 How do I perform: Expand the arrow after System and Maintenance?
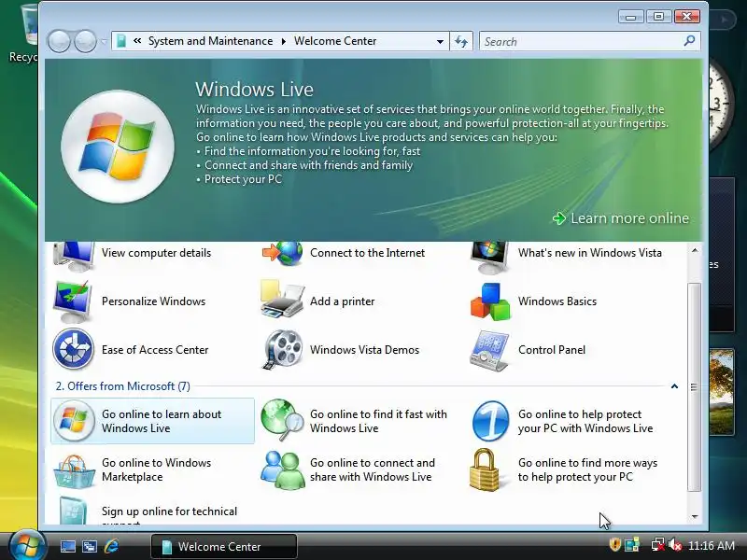284,41
